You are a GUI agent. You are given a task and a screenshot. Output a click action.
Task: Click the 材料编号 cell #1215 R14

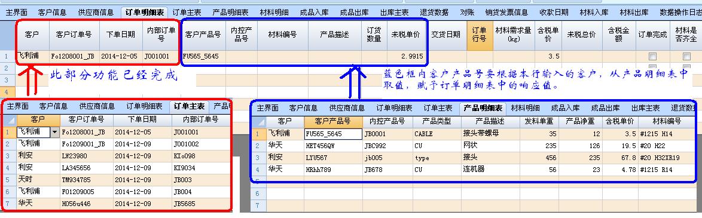click(667, 170)
